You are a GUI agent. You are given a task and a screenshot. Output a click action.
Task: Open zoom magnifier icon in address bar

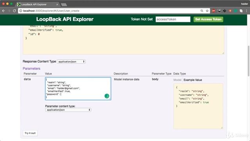[x=202, y=11]
